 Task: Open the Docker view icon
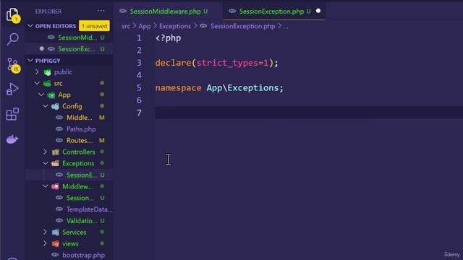tap(12, 139)
